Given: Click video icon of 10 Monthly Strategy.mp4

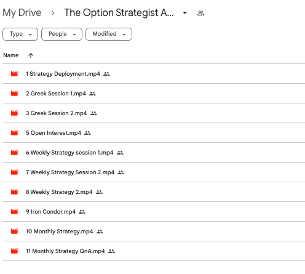Looking at the screenshot, I should point(14,232).
